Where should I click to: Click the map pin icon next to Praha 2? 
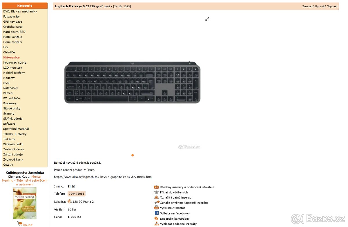70,201
